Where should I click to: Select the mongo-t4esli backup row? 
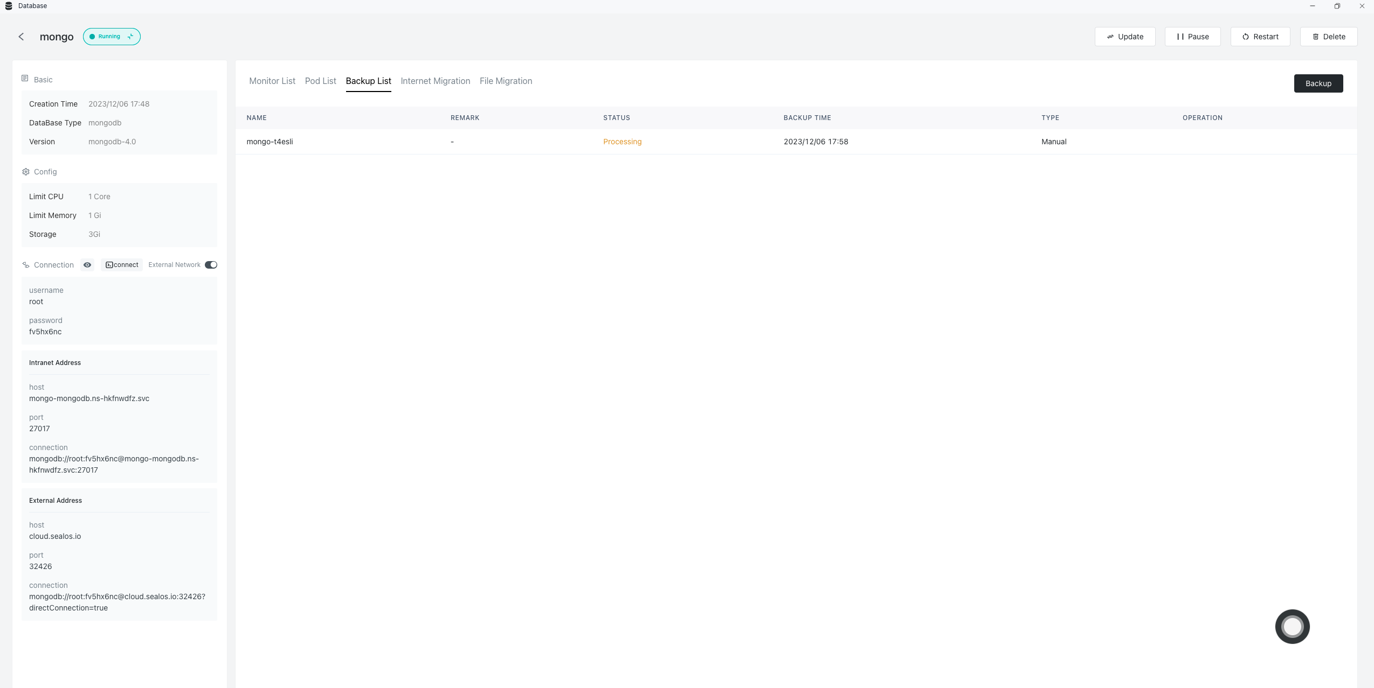point(270,142)
